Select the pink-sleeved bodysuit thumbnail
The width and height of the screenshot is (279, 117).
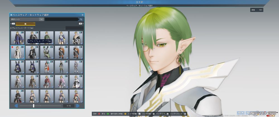click(61, 81)
